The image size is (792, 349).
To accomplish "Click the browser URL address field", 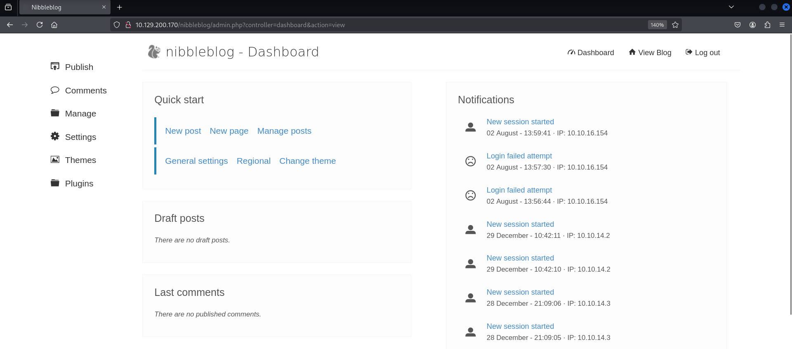I will click(x=371, y=25).
